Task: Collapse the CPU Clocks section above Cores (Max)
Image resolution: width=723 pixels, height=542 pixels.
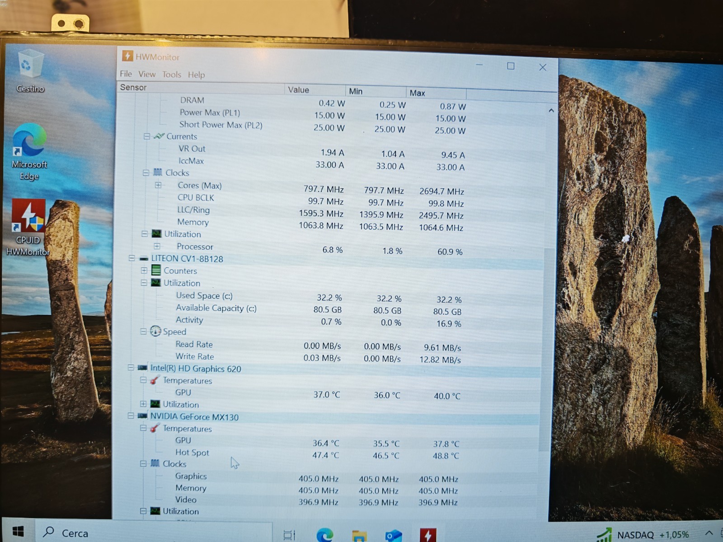Action: click(146, 173)
